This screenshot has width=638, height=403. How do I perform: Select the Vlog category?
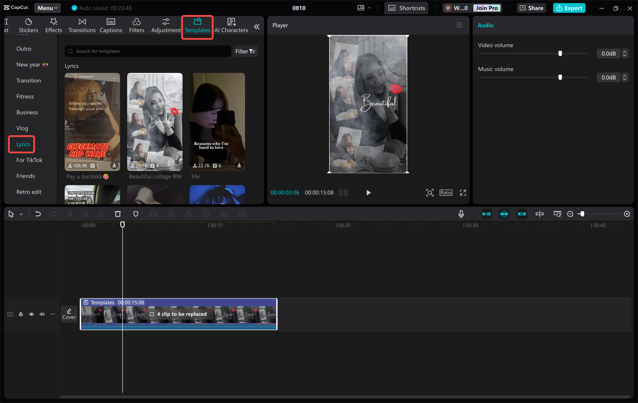coord(22,128)
